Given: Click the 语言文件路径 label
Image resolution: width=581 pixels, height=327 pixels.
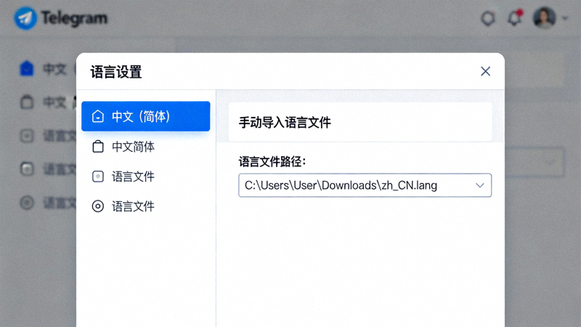Looking at the screenshot, I should pyautogui.click(x=272, y=161).
